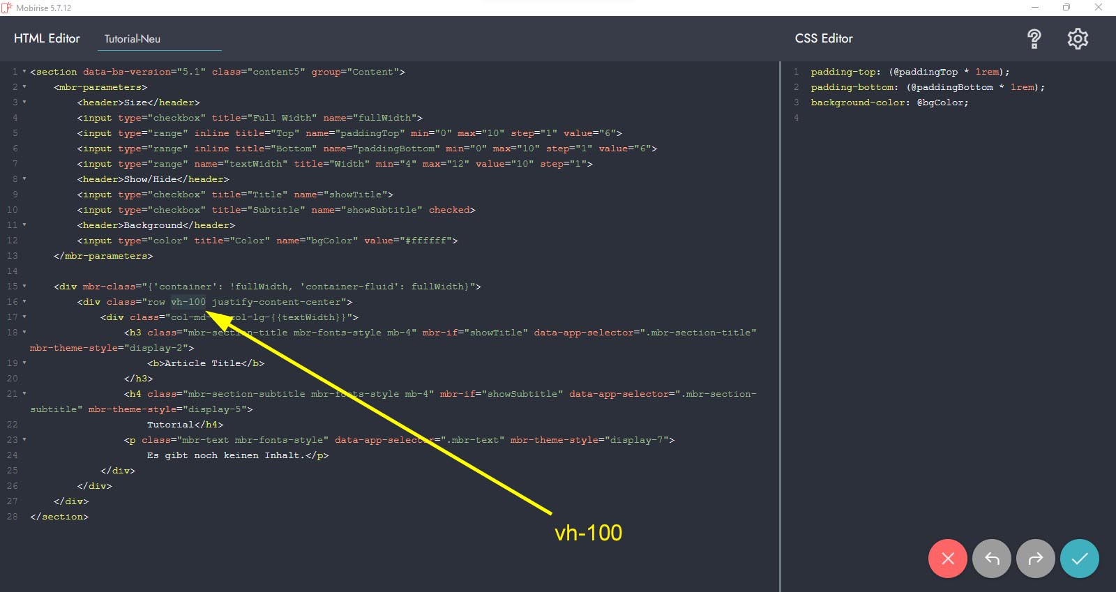1116x592 pixels.
Task: Click the name="showTitle" attribute on line 9
Action: pos(340,195)
